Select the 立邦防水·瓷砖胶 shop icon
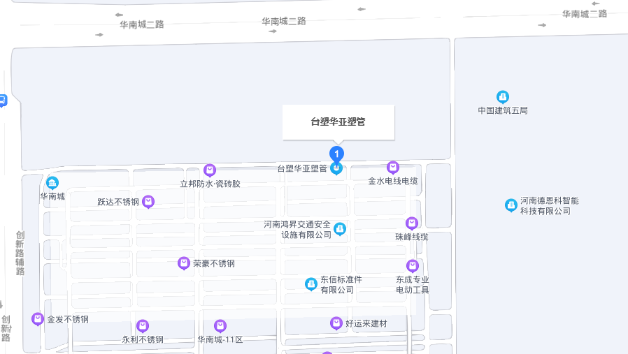The height and width of the screenshot is (354, 628). [210, 170]
